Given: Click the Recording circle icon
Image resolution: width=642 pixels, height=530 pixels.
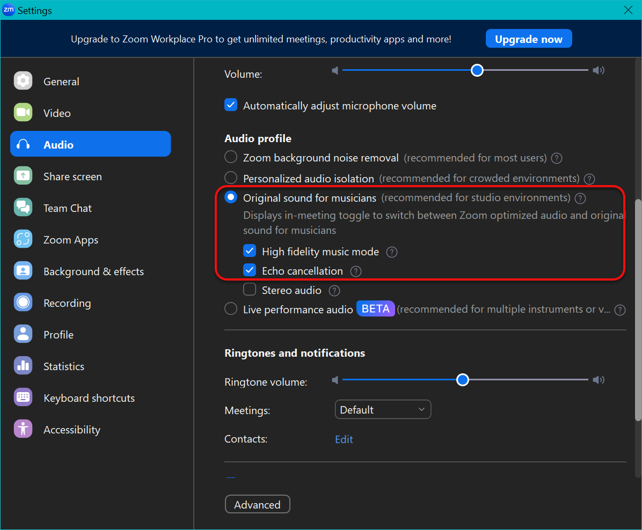Looking at the screenshot, I should [x=23, y=303].
